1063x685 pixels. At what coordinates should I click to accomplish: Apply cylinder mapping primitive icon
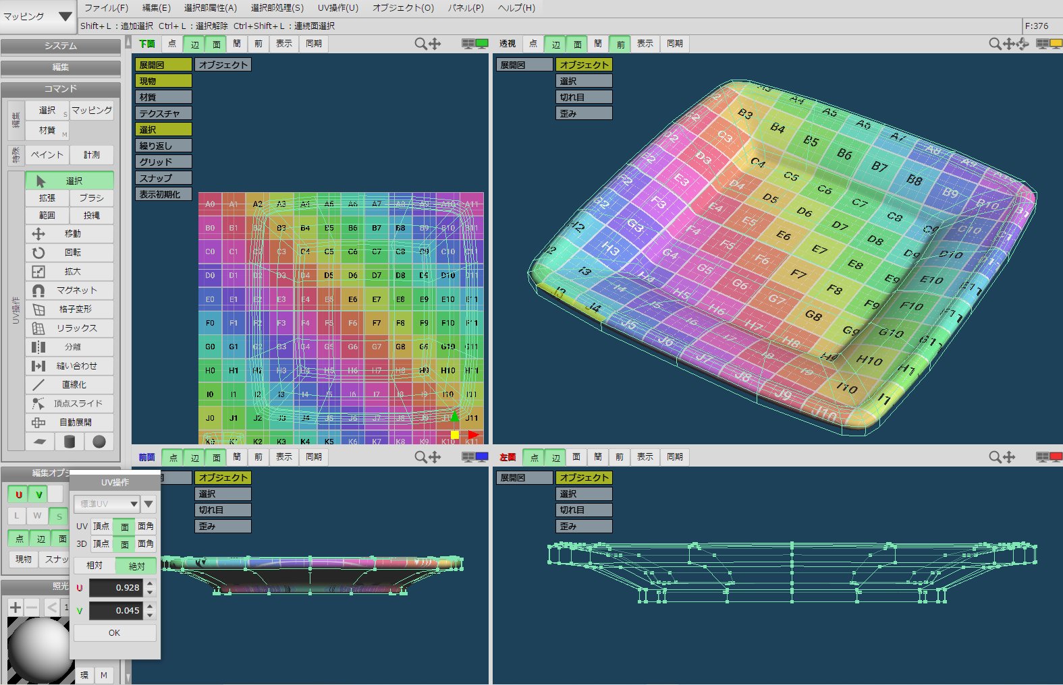coord(70,442)
